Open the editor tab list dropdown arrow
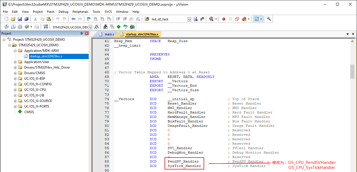Screen dimensions: 357x172 click(x=348, y=34)
